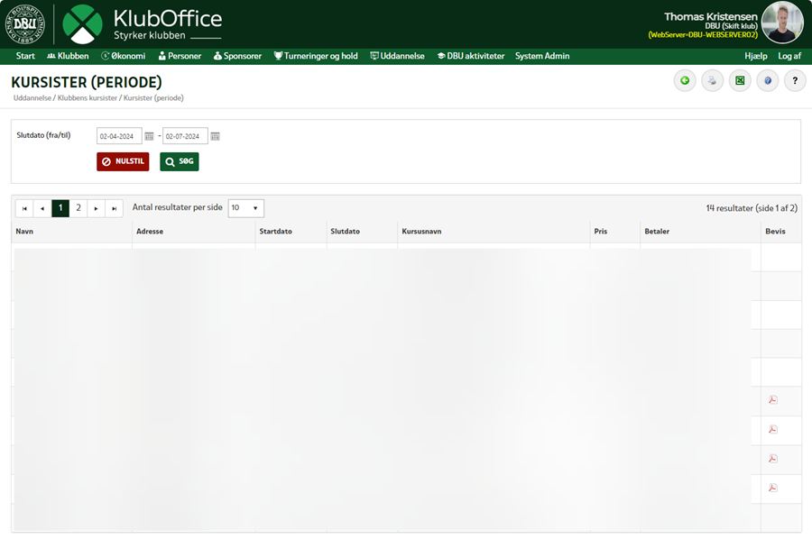Image resolution: width=812 pixels, height=539 pixels.
Task: Open the Turneringer og hold menu
Action: coord(316,56)
